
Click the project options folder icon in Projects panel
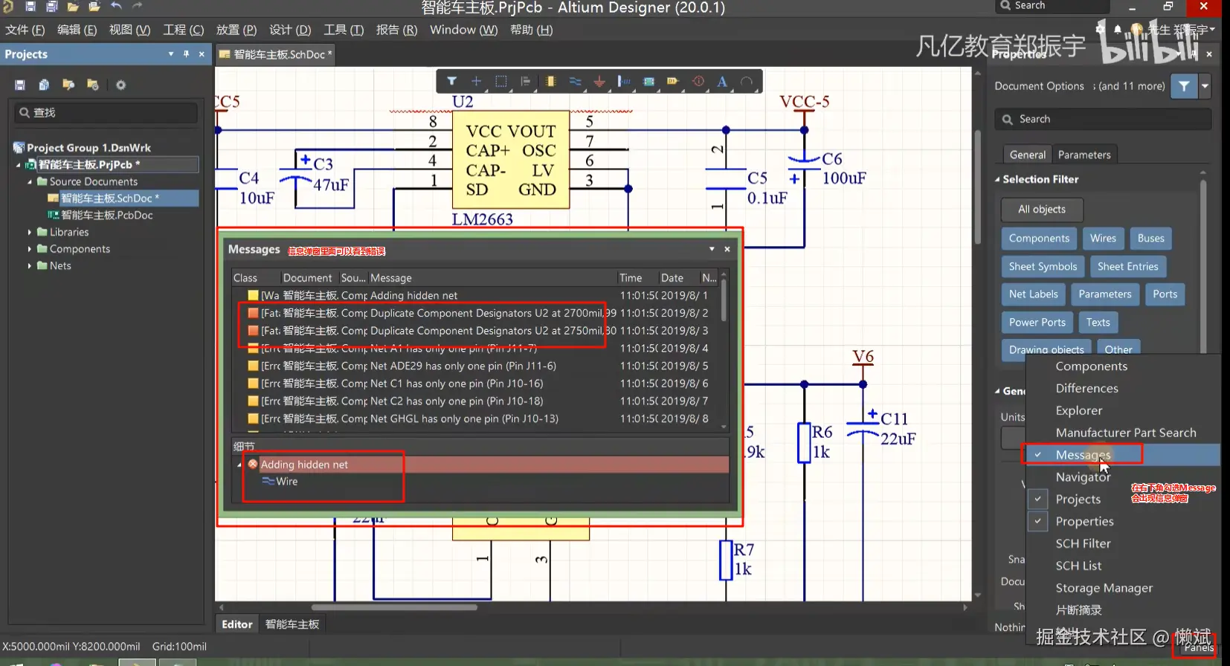tap(93, 85)
